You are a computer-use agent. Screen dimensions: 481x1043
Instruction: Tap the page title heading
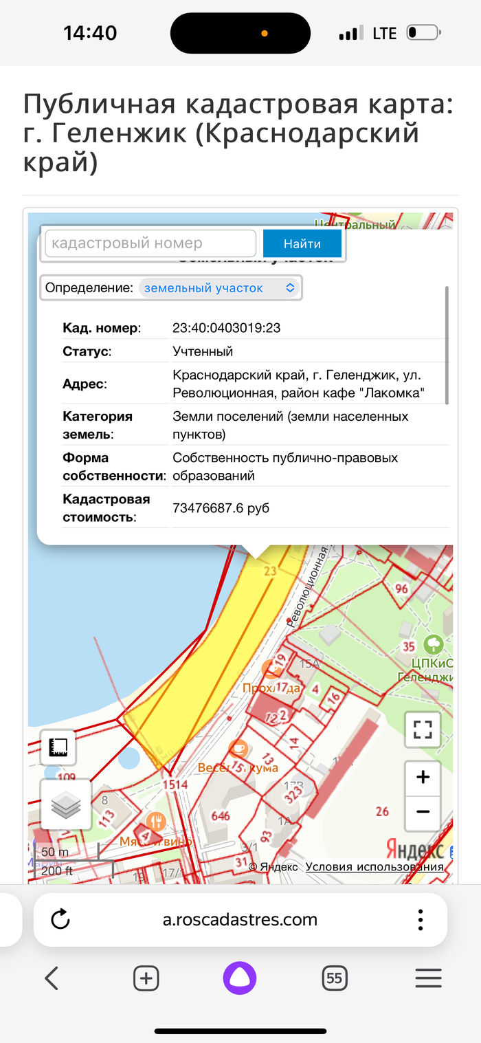[x=238, y=133]
